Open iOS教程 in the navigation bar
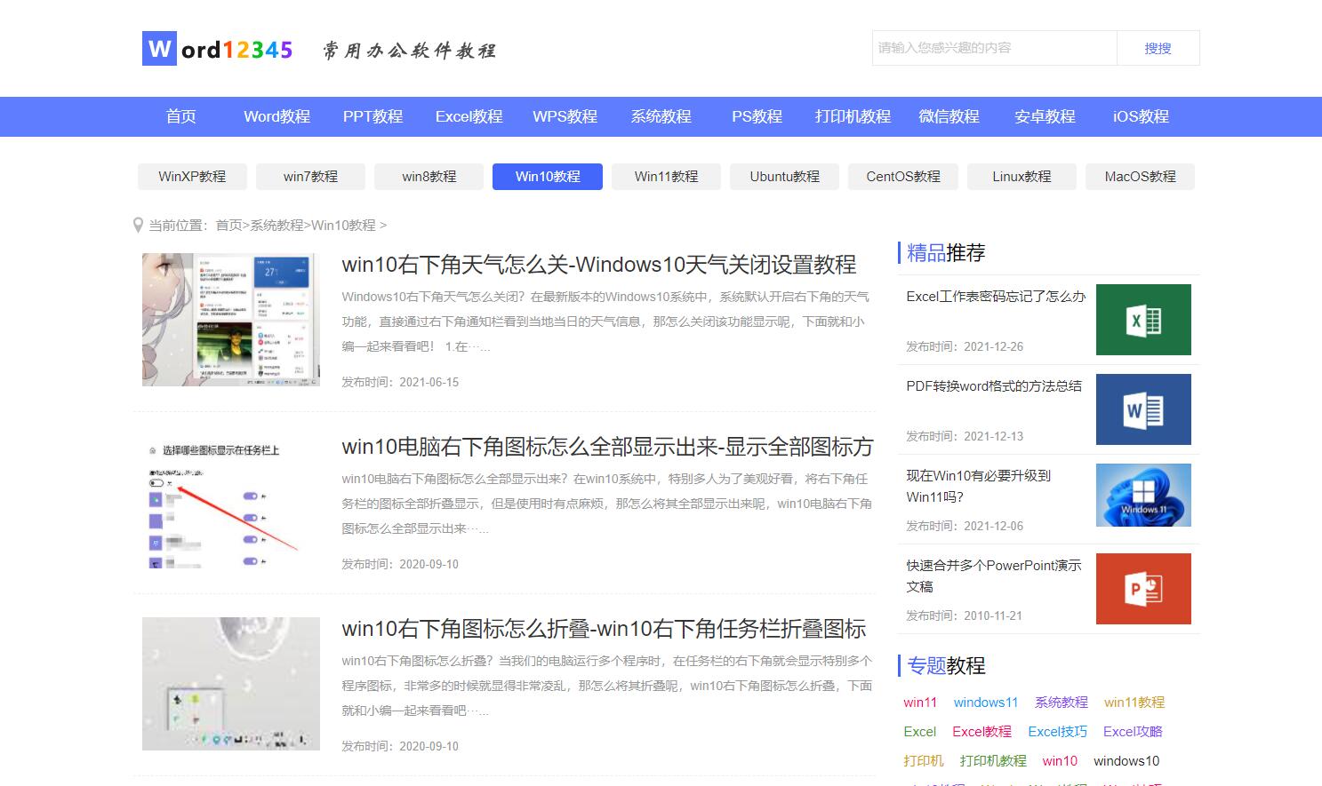The image size is (1322, 786). (1142, 116)
